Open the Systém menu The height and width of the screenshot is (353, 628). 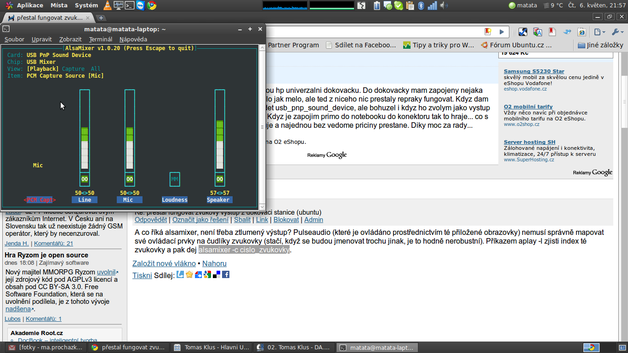[x=86, y=6]
